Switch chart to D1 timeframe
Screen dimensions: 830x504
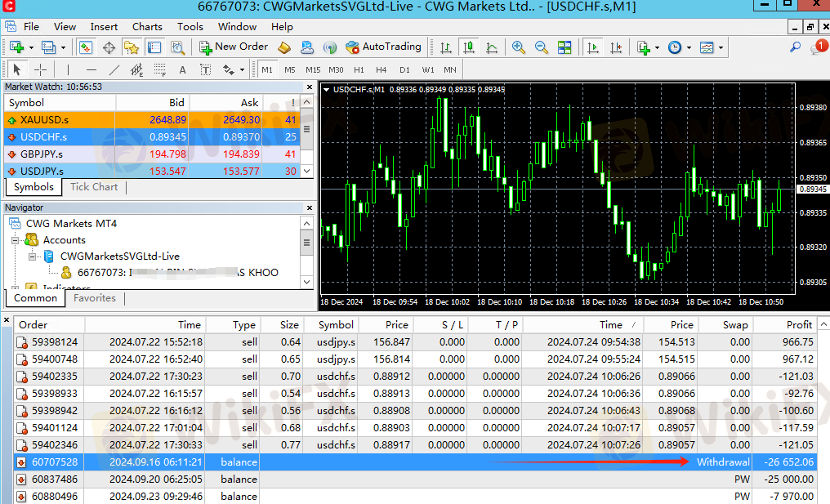point(405,69)
